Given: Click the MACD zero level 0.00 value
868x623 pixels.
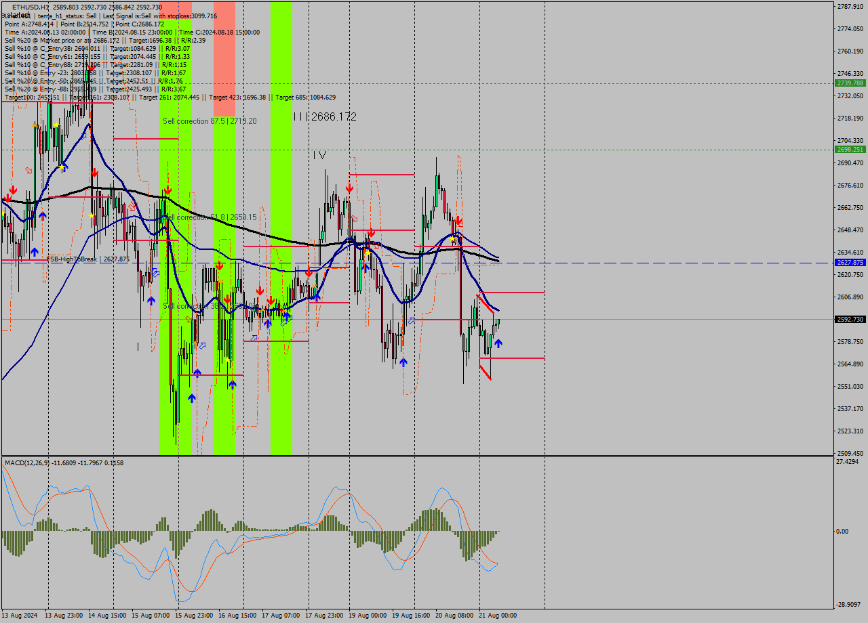Looking at the screenshot, I should point(842,531).
